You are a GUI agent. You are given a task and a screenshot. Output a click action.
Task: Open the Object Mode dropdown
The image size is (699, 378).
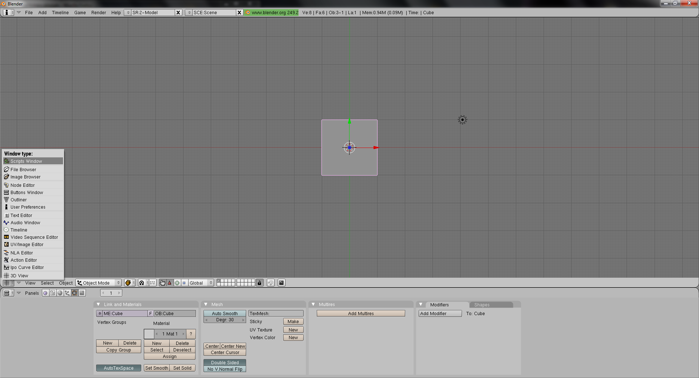coord(99,283)
